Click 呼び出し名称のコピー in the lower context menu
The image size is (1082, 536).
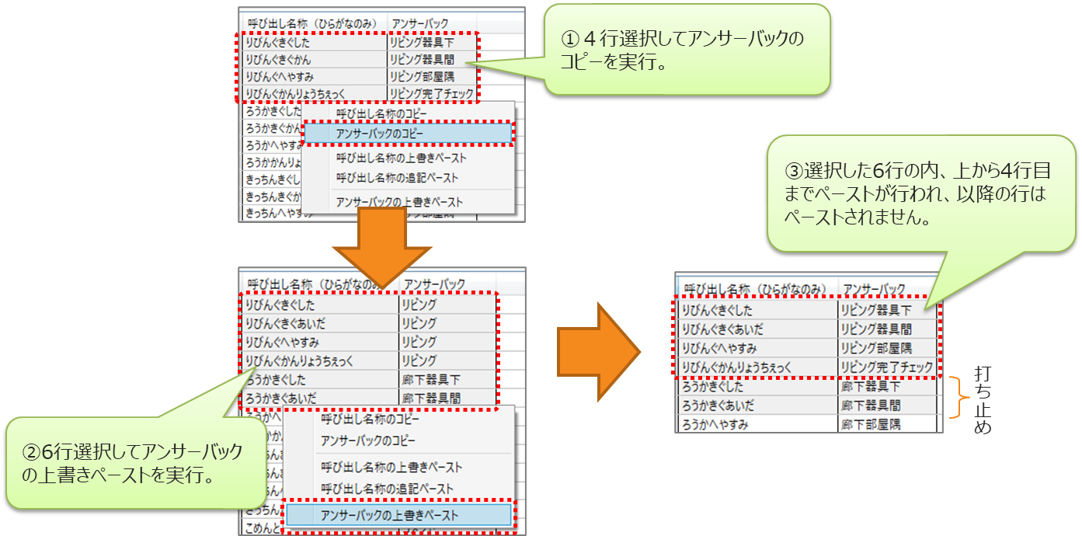369,419
